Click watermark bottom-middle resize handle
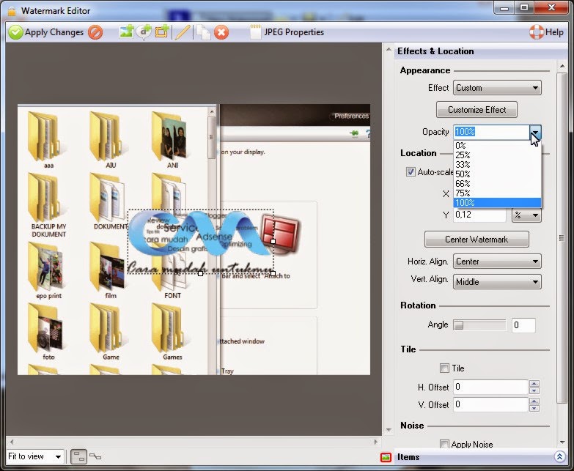Viewport: 574px width, 471px height. 201,273
